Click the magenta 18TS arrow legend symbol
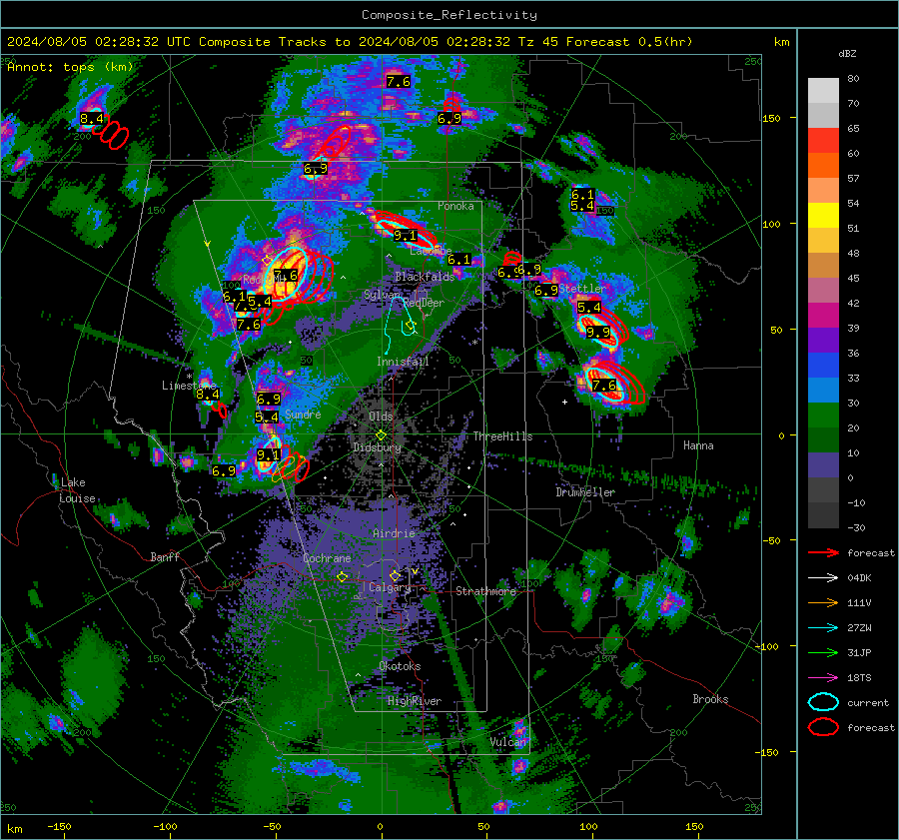 823,678
